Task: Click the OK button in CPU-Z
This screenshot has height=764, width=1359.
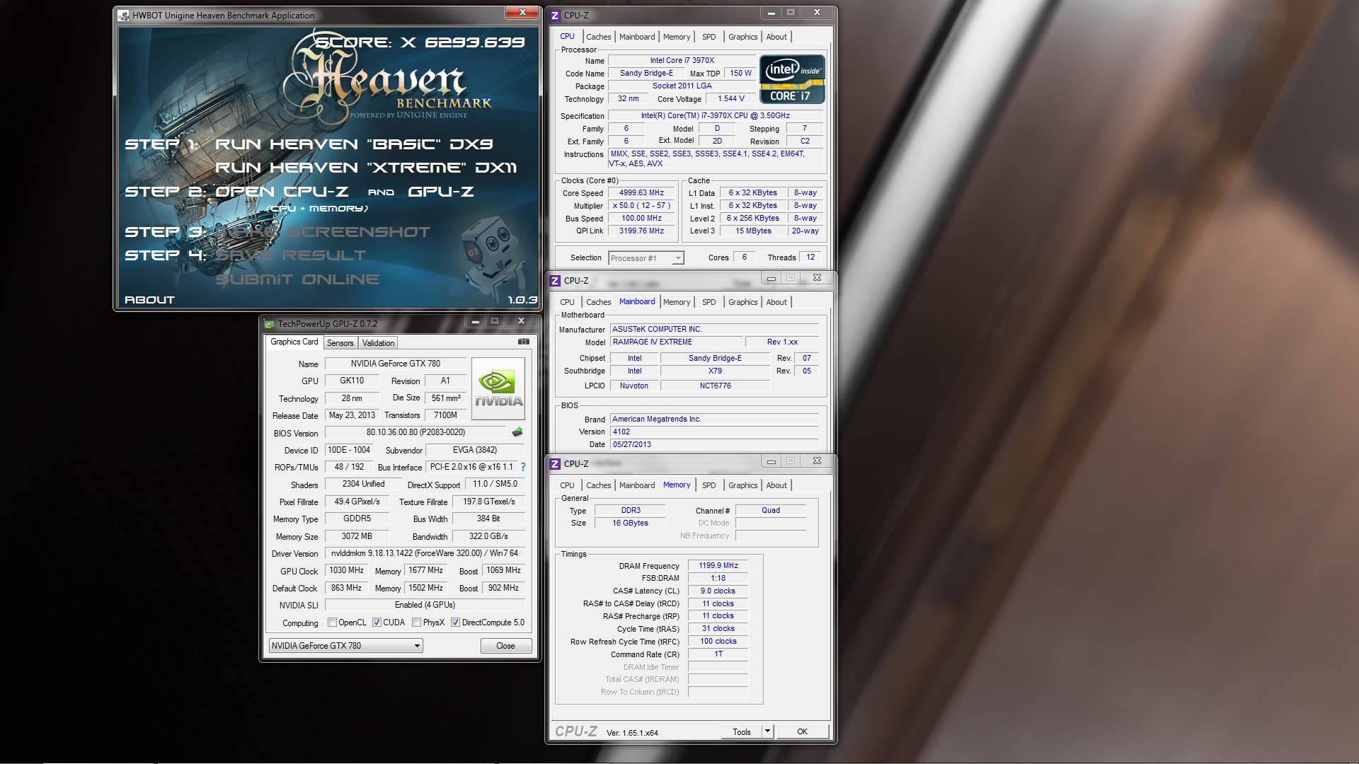Action: click(x=802, y=731)
